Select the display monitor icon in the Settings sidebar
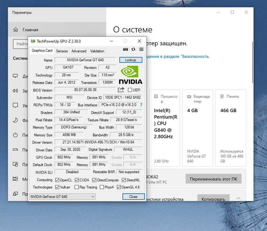Viewport: 267px width, 231px height. (x=15, y=76)
